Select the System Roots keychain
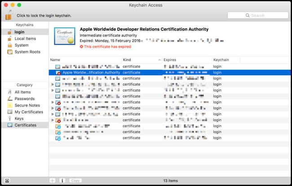The height and width of the screenshot is (186, 292). coord(25,52)
